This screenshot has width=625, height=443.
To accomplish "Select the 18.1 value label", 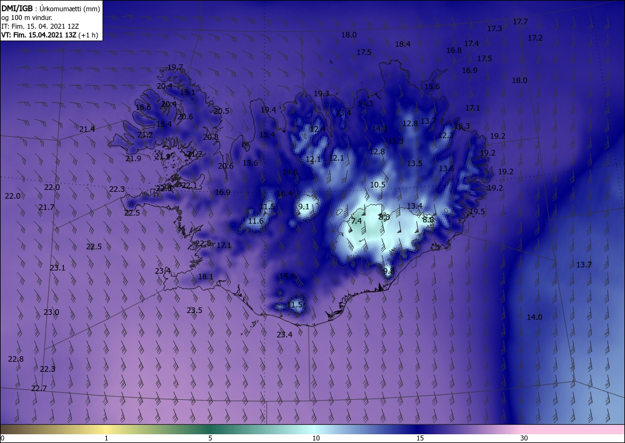I will [206, 277].
